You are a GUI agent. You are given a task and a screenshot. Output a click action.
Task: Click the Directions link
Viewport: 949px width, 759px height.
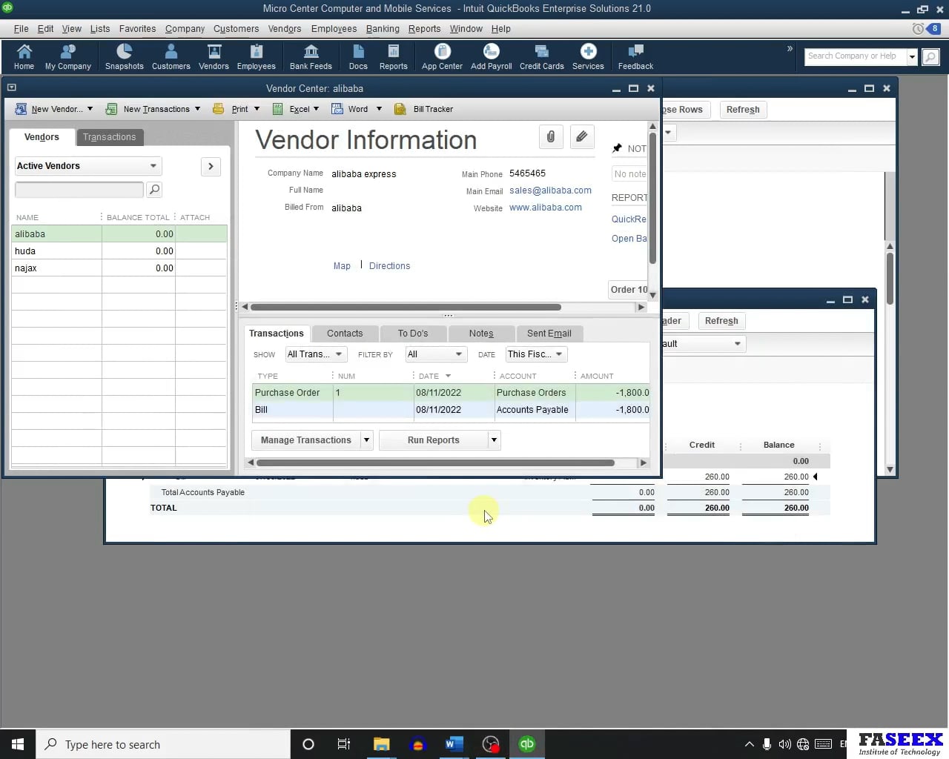point(389,266)
